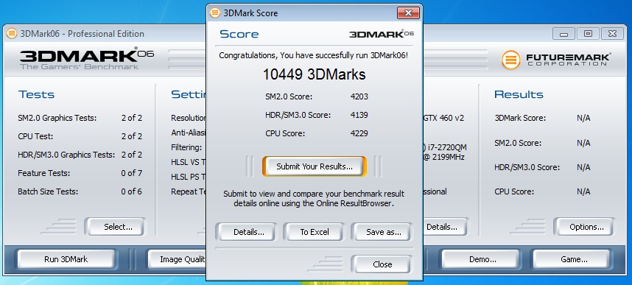Click the 3DMark06 main window title icon
Image resolution: width=632 pixels, height=285 pixels.
(12, 33)
